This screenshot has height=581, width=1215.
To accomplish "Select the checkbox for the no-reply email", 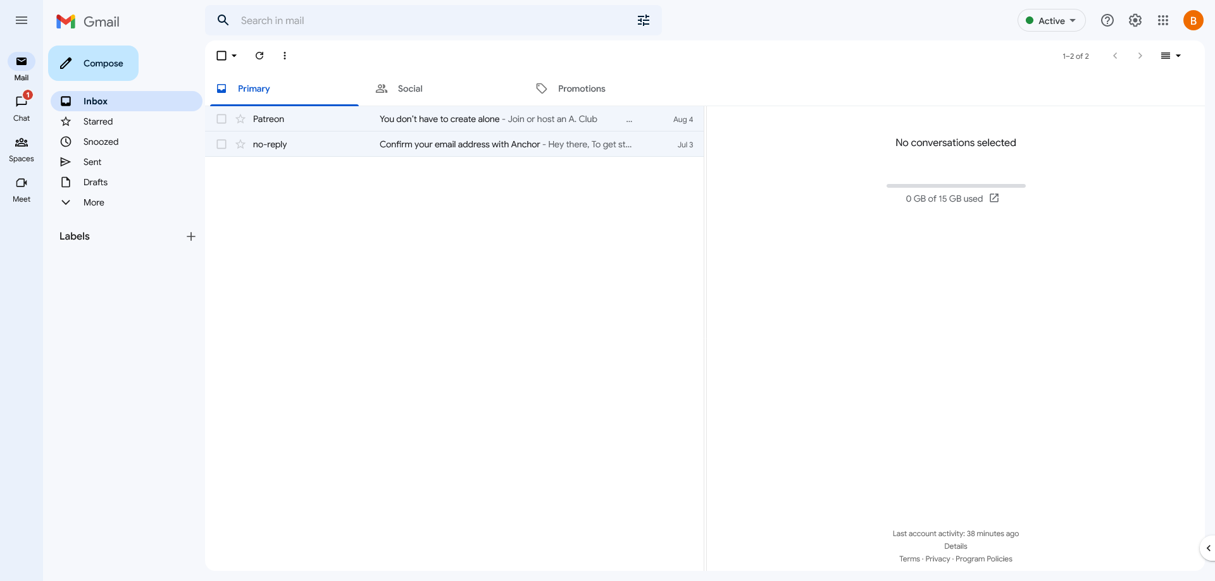I will (x=221, y=144).
